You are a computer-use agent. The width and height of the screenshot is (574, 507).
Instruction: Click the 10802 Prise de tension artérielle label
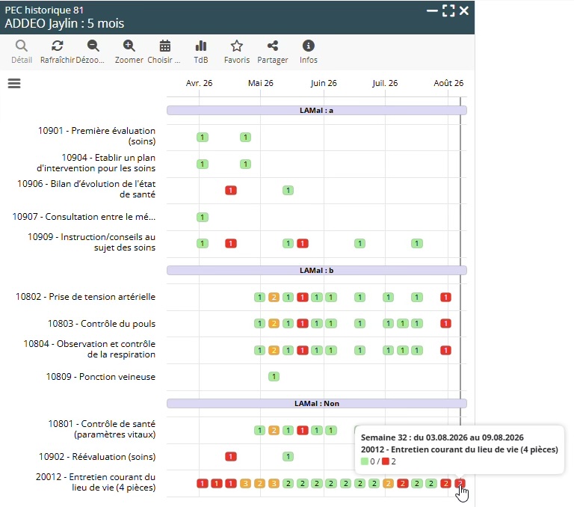(x=85, y=297)
